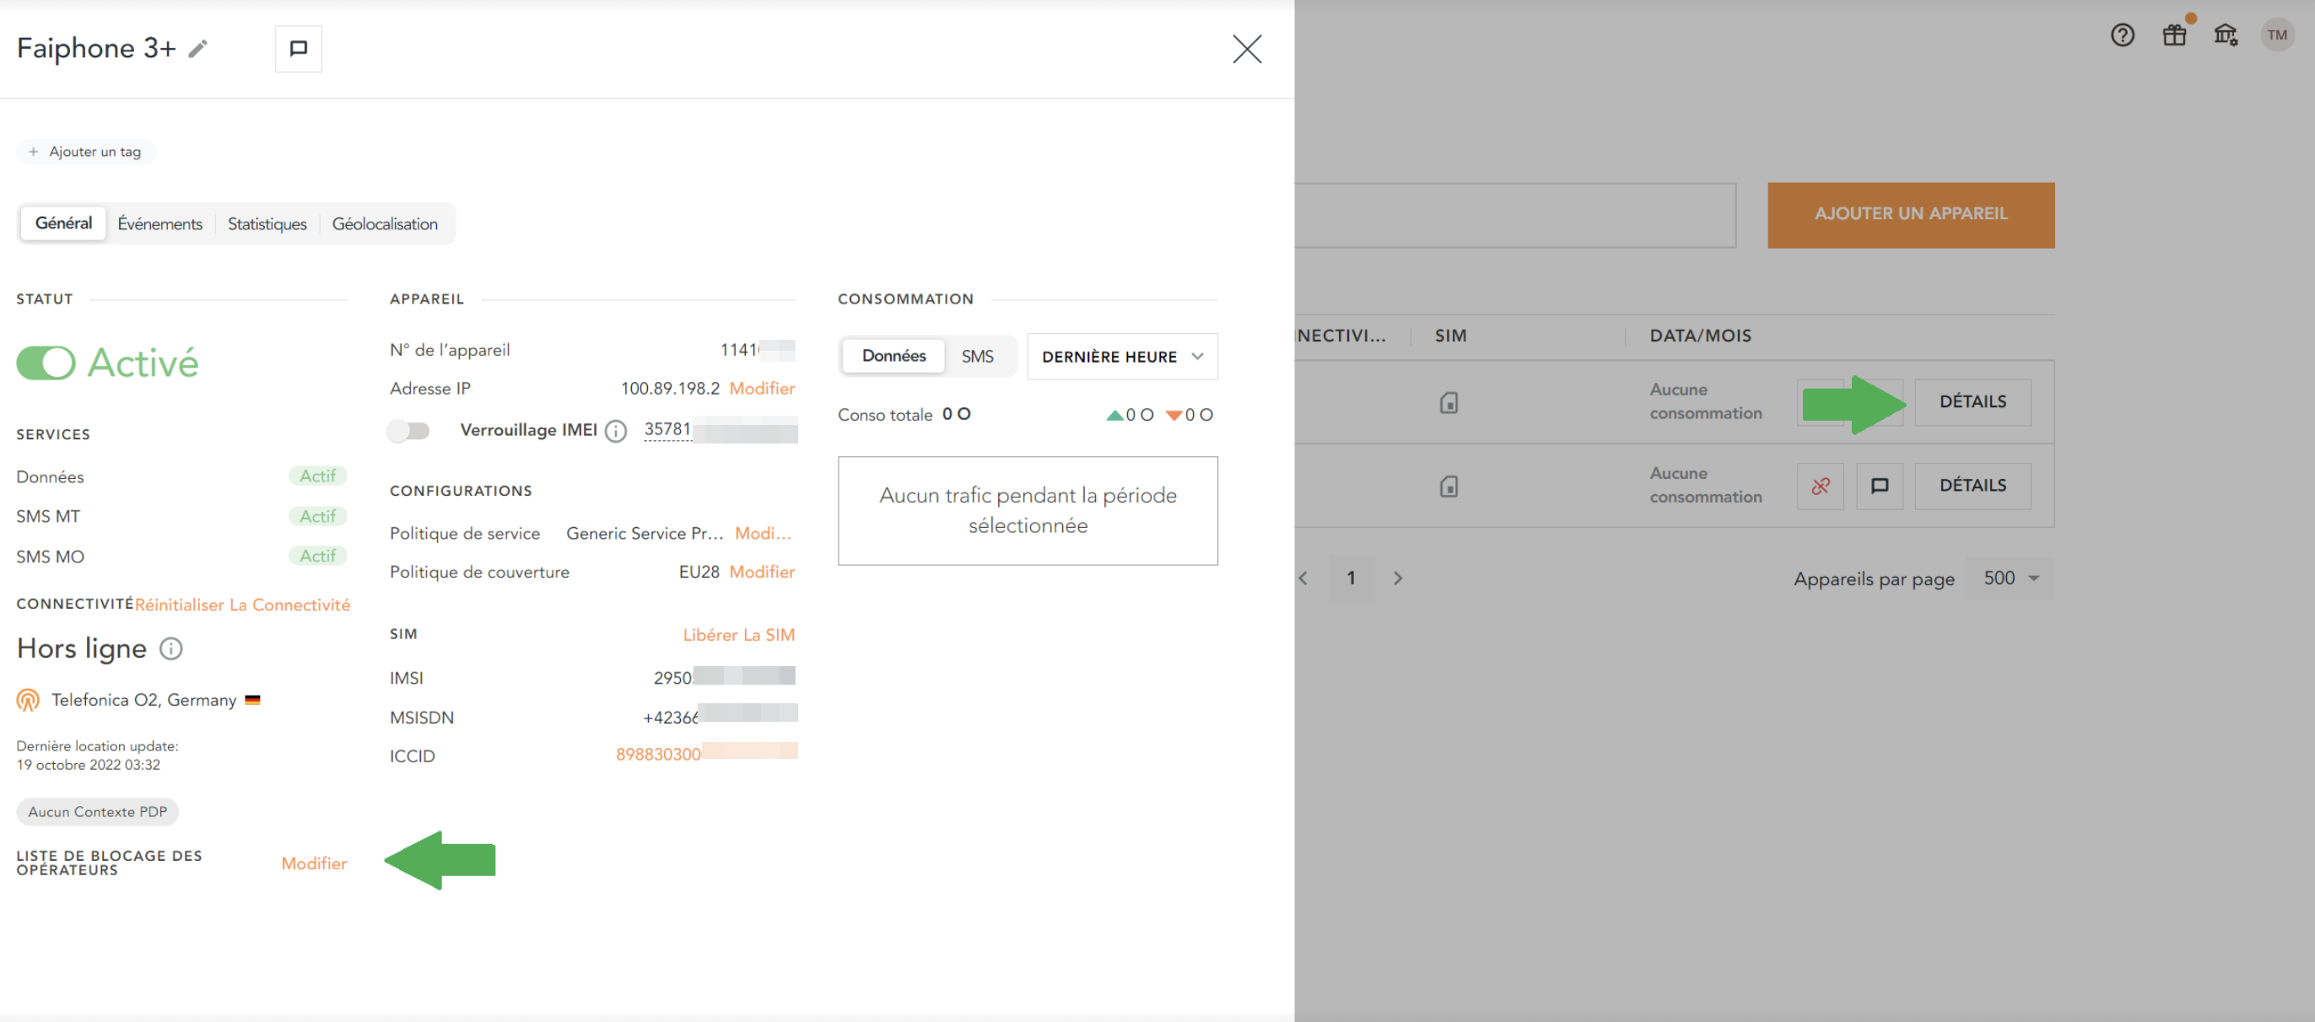Open Détails for the second device row
This screenshot has width=2315, height=1022.
1972,485
